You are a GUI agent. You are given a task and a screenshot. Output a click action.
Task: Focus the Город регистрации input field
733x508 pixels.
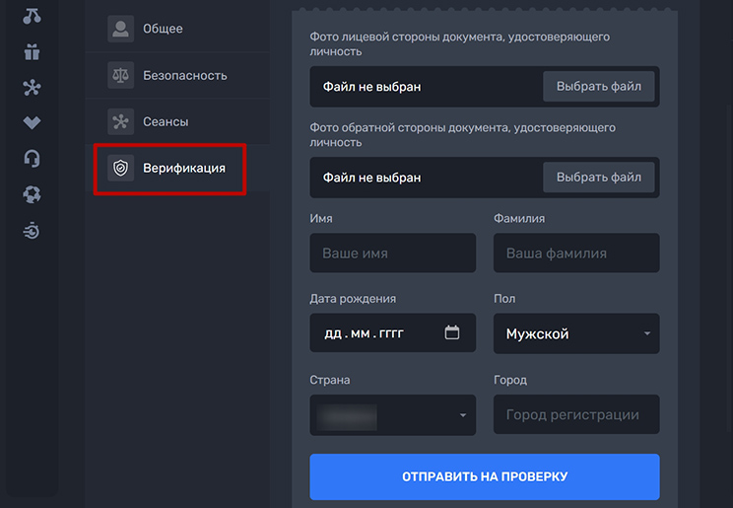[x=576, y=415]
